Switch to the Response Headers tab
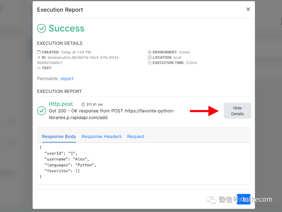 (101, 136)
